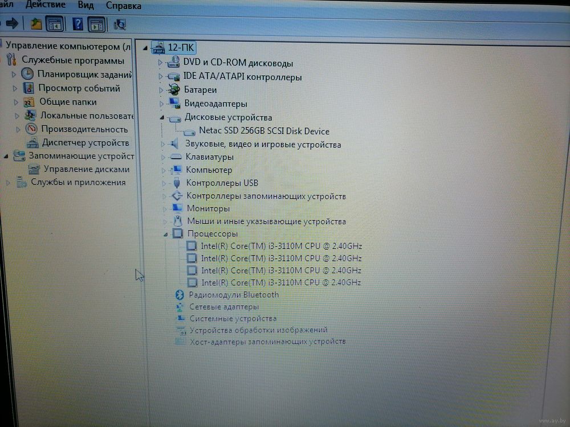Collapse the Процессоры arrow
The height and width of the screenshot is (427, 570).
[x=165, y=234]
